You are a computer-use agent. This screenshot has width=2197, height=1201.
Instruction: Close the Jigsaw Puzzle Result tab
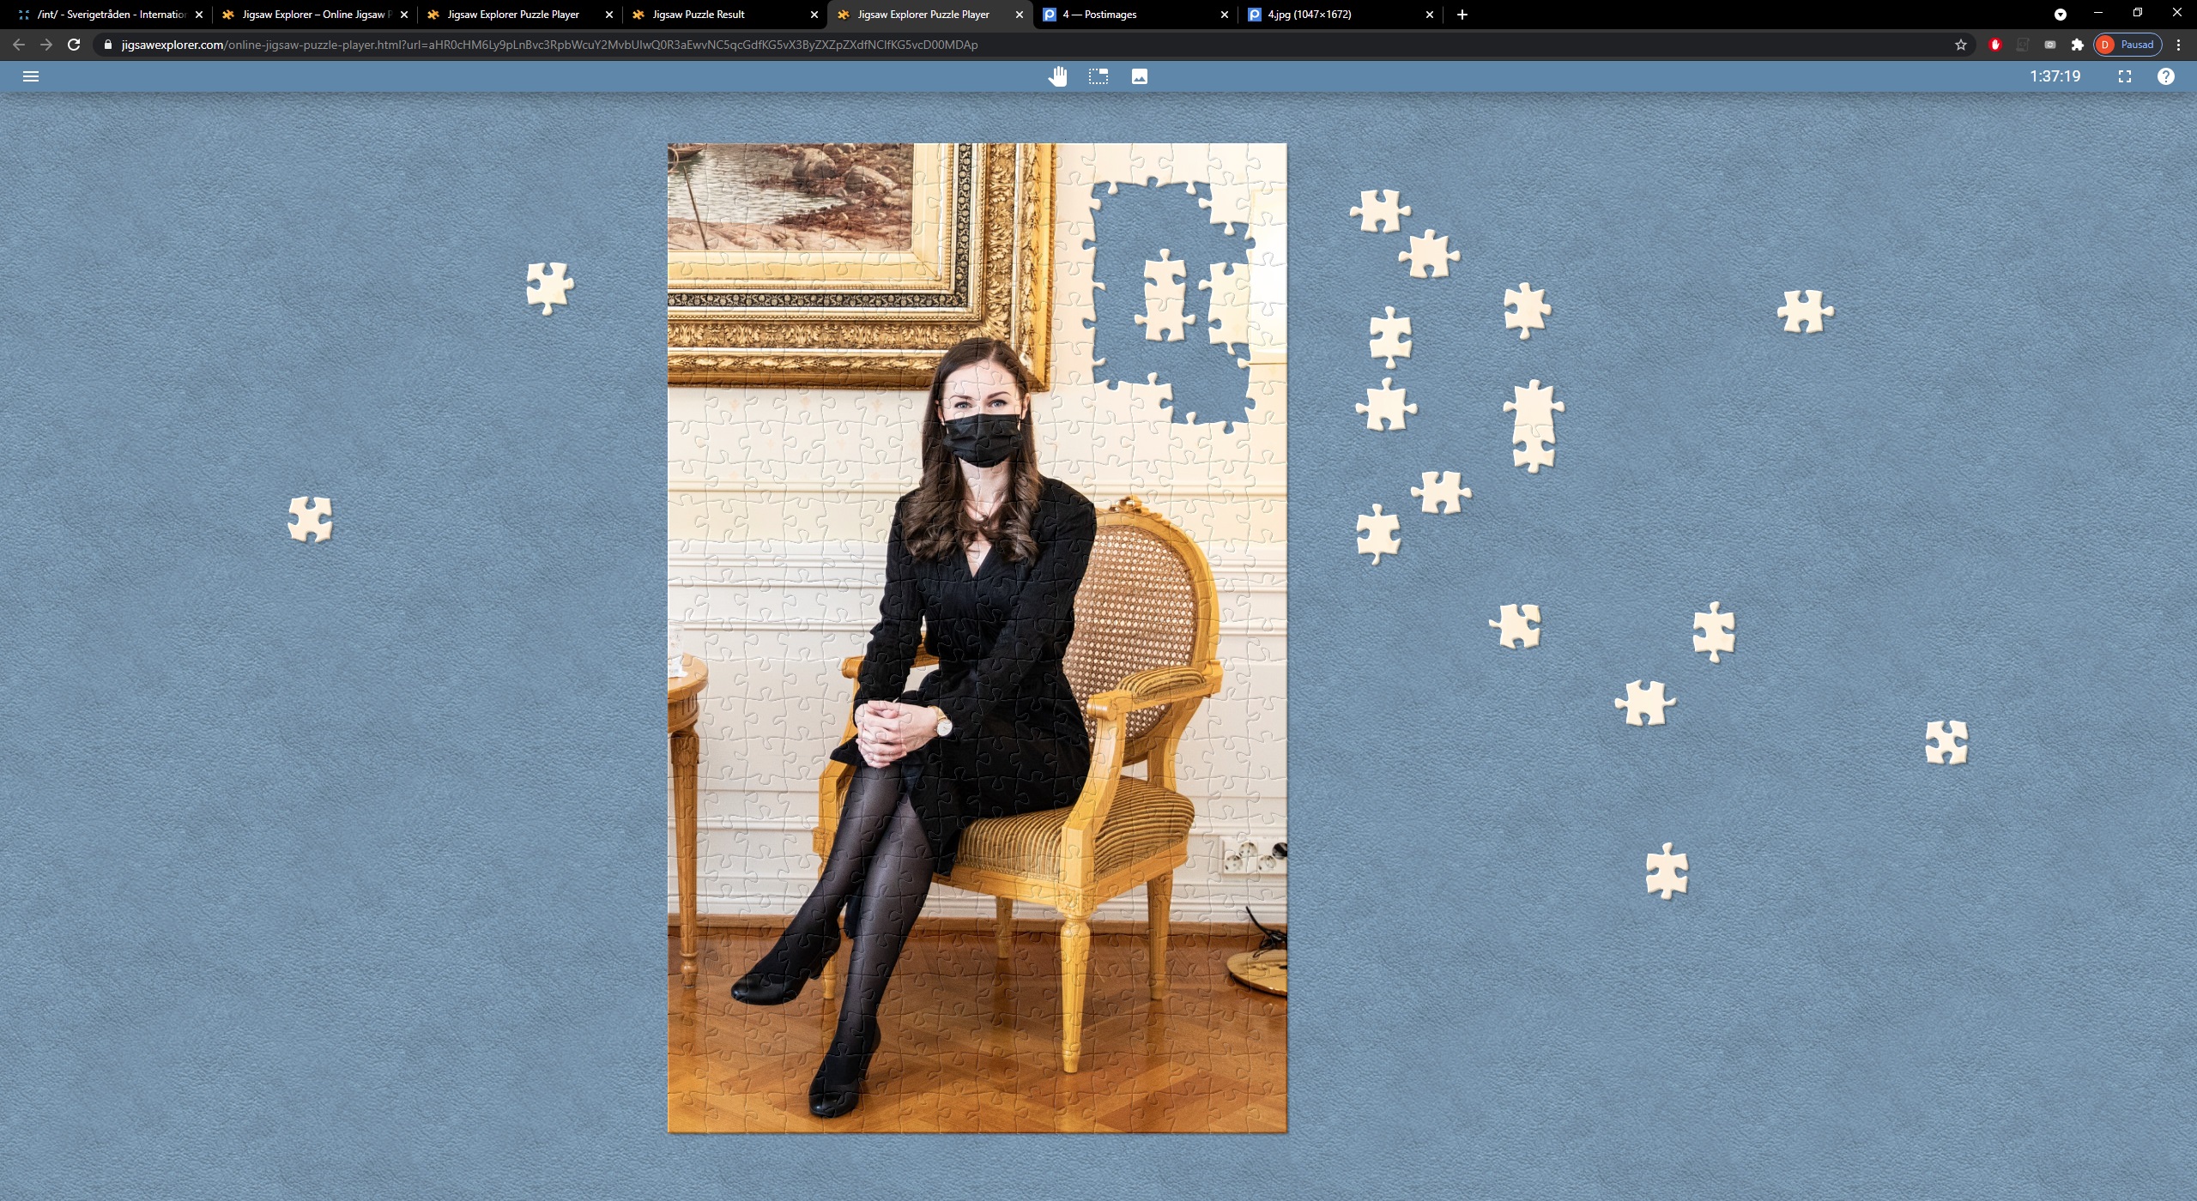point(814,15)
